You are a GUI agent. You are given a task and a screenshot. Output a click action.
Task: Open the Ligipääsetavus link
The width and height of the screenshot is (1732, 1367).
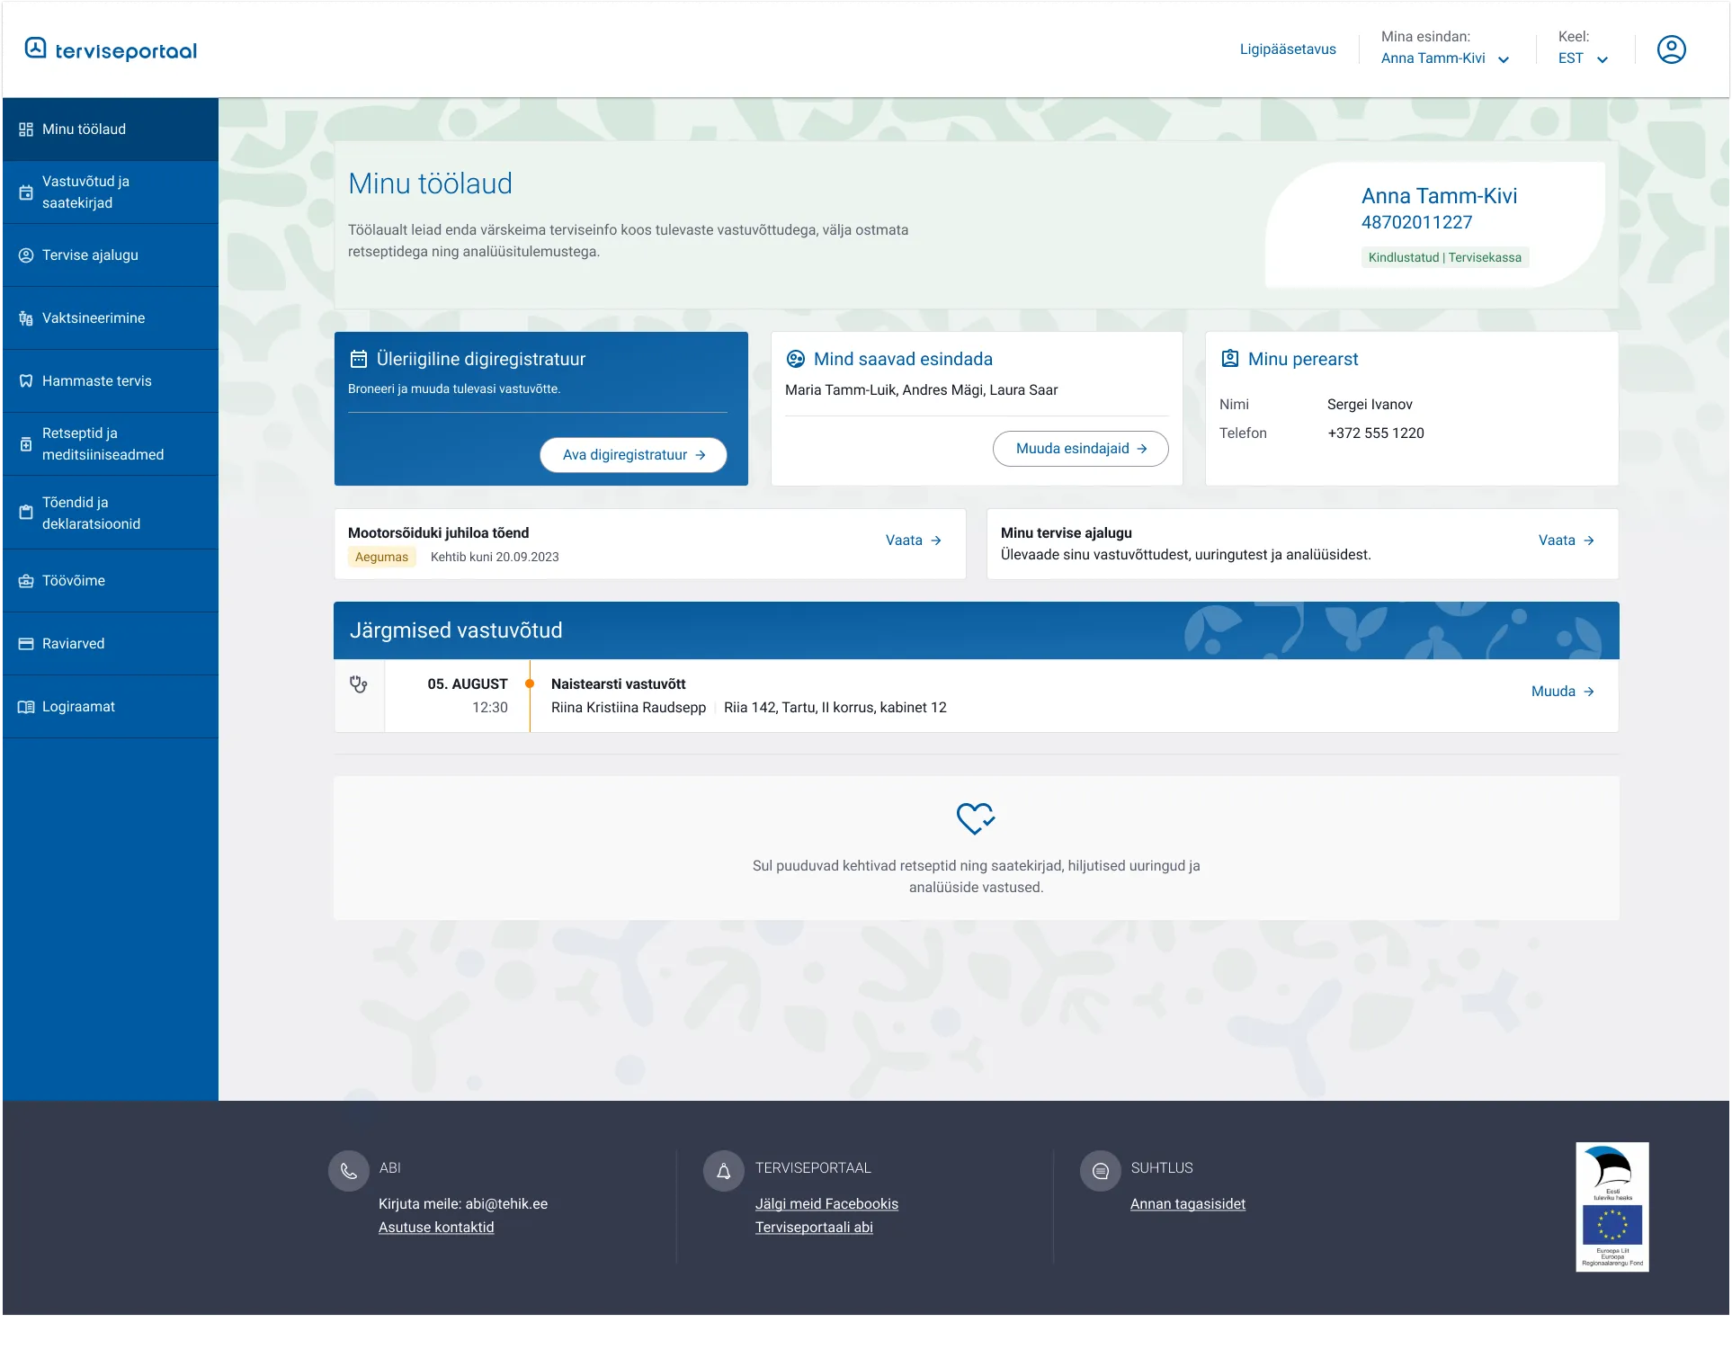[1288, 49]
